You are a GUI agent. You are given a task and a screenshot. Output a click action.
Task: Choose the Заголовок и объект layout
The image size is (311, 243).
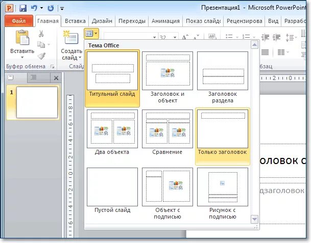pos(168,78)
